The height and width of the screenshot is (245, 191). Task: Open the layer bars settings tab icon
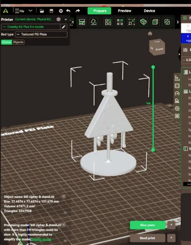pyautogui.click(x=177, y=78)
